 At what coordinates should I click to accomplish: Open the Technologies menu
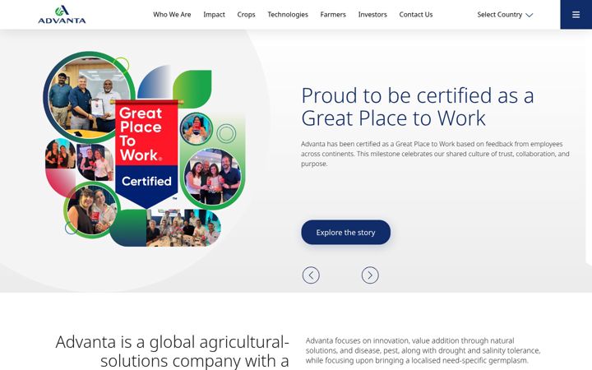[288, 15]
